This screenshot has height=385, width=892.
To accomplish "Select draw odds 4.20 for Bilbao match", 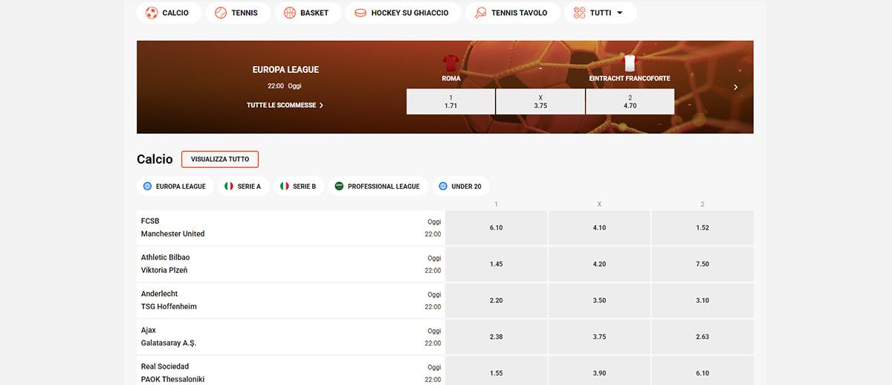I will pos(599,265).
